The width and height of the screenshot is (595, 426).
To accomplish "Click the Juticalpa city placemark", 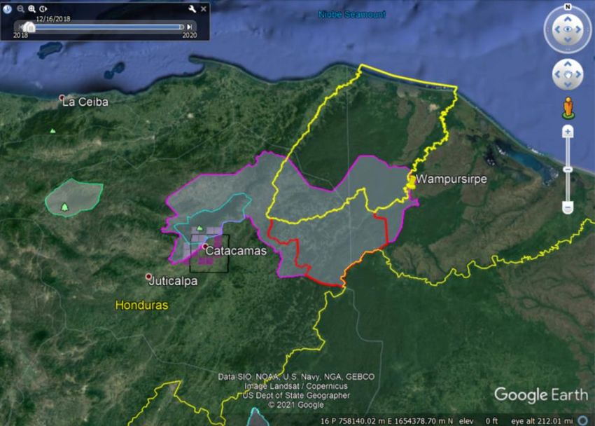I will coord(148,277).
